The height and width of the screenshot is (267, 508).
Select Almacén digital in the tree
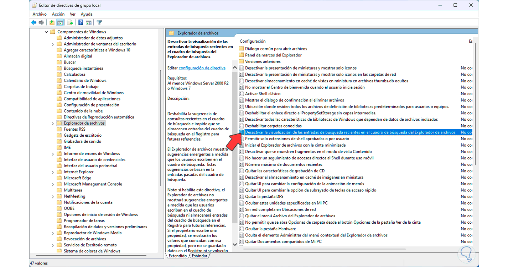[x=78, y=56]
